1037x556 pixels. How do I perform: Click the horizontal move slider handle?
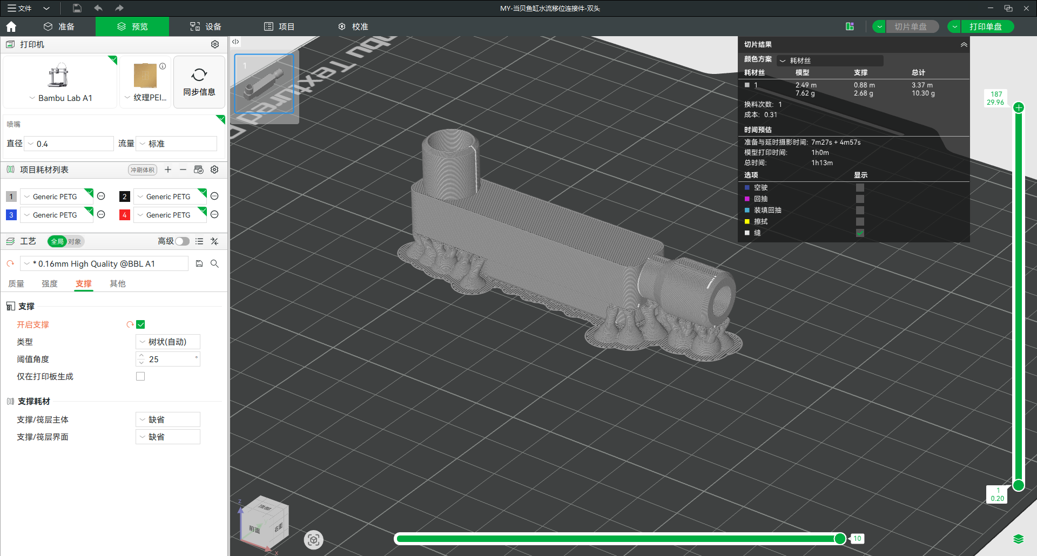(840, 538)
